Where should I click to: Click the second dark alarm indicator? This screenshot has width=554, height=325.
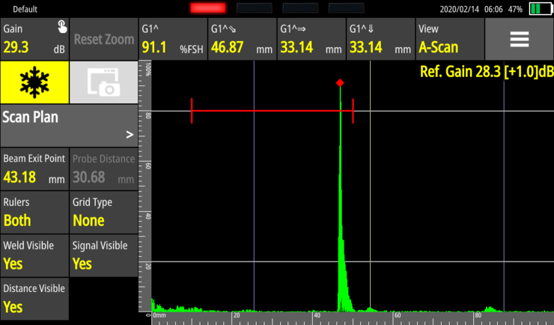255,8
